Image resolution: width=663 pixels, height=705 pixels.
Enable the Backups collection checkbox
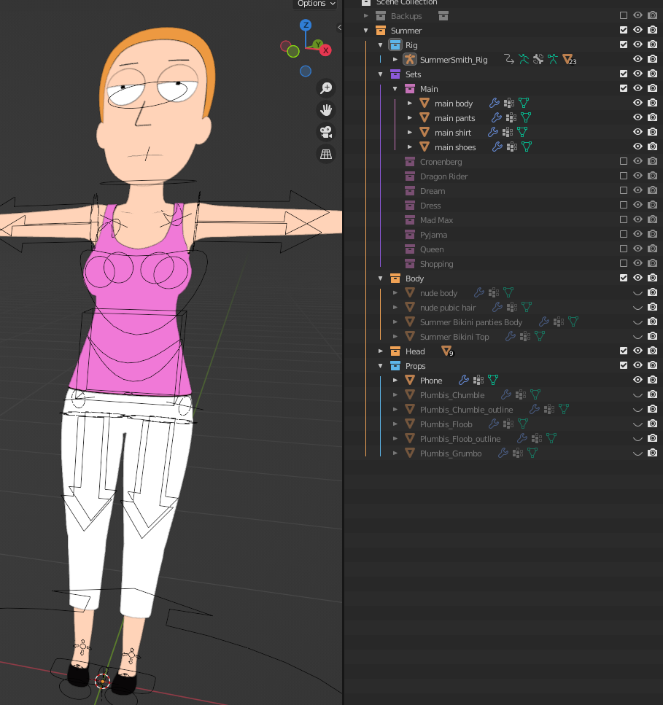[x=624, y=15]
